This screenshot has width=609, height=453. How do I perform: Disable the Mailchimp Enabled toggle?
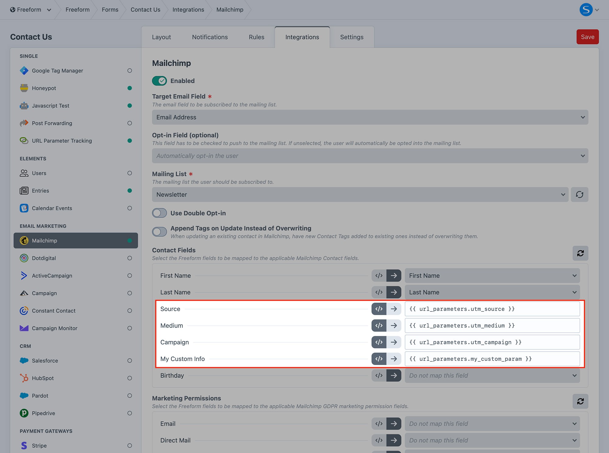tap(160, 81)
